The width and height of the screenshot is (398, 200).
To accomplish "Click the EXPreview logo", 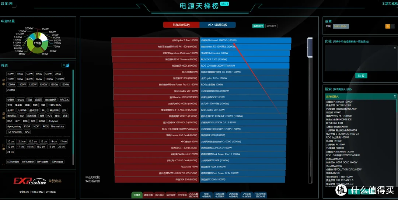I will point(30,181).
